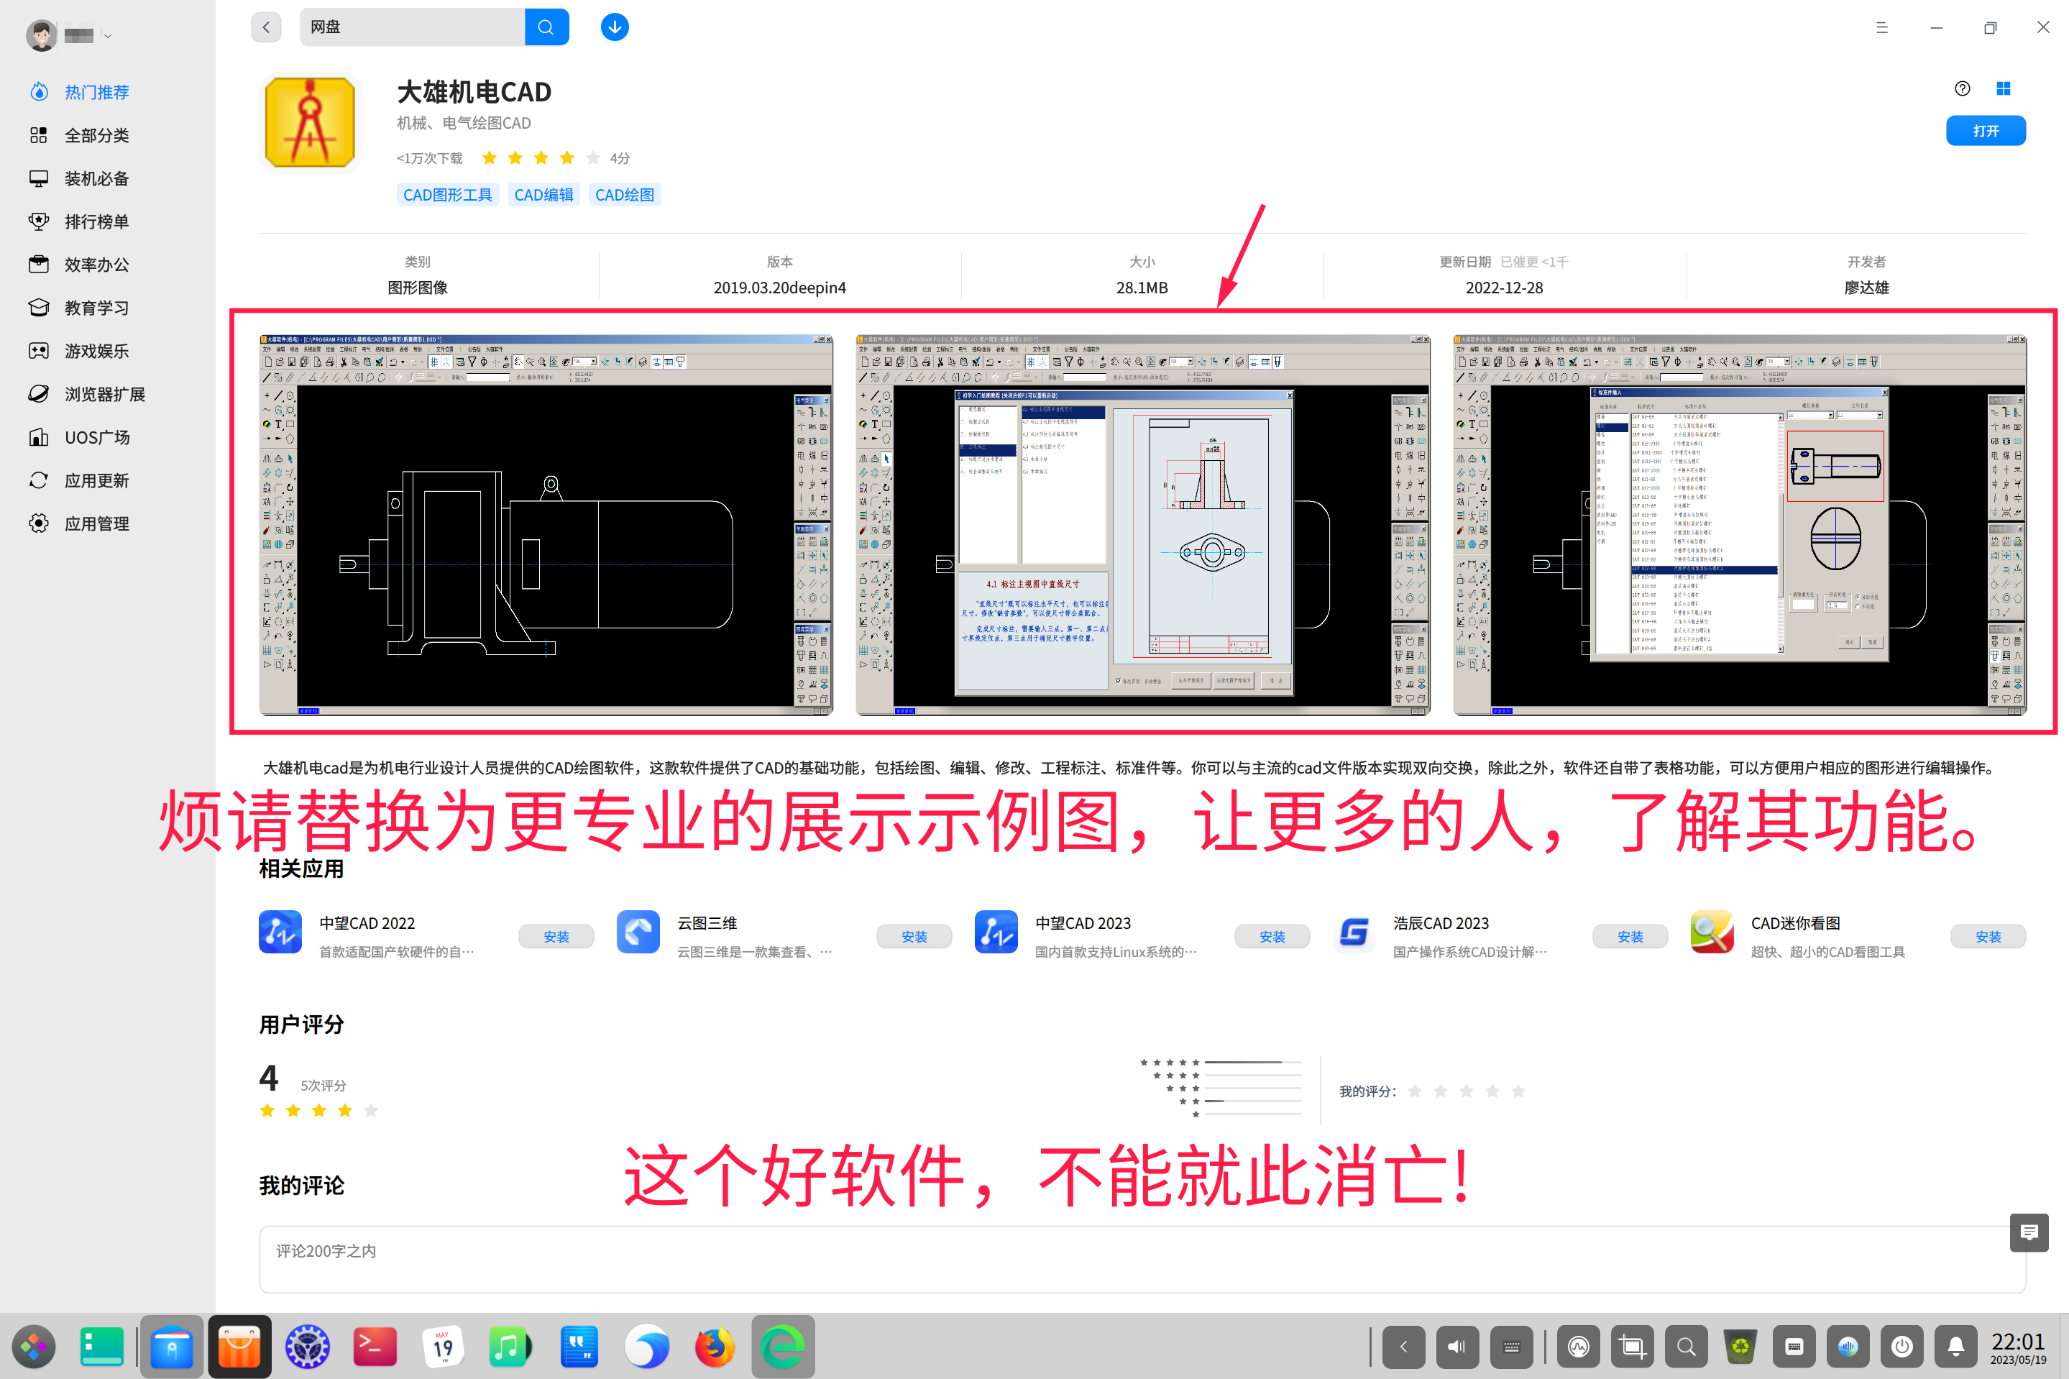Click the comment text input box
The image size is (2069, 1379).
(x=1142, y=1258)
